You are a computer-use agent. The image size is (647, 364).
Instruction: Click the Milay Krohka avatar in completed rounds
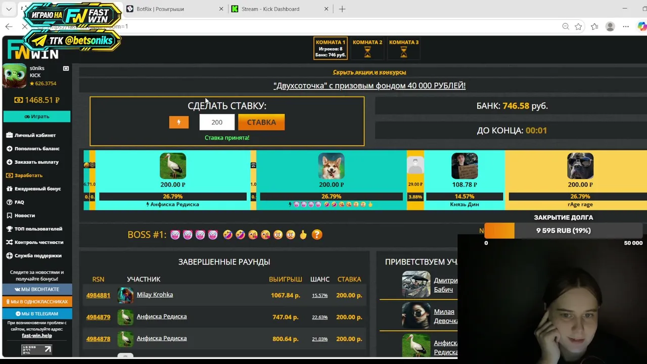tap(125, 295)
